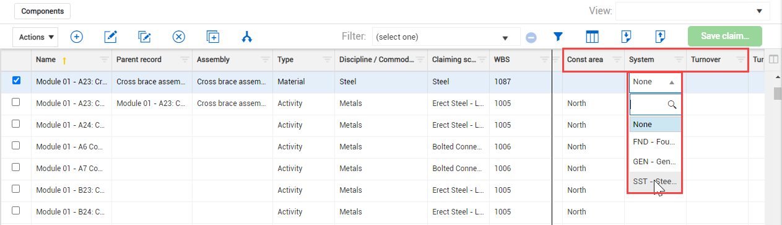The image size is (782, 225).
Task: Check the Module 01 - A24 row checkbox
Action: 16,124
